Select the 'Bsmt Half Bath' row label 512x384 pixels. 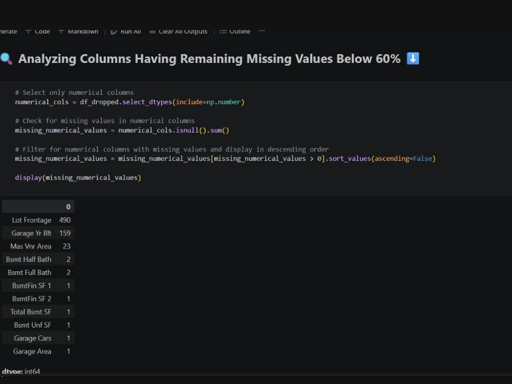(x=29, y=259)
